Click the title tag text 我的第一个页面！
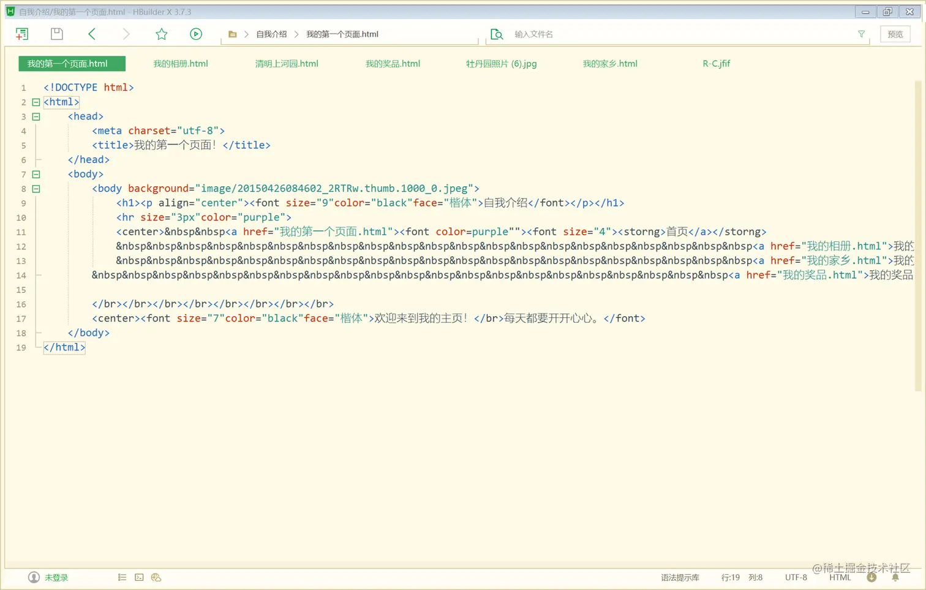This screenshot has height=590, width=926. pyautogui.click(x=175, y=145)
